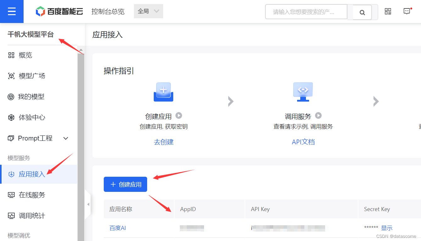Click 显示 to reveal Secret Key

387,228
